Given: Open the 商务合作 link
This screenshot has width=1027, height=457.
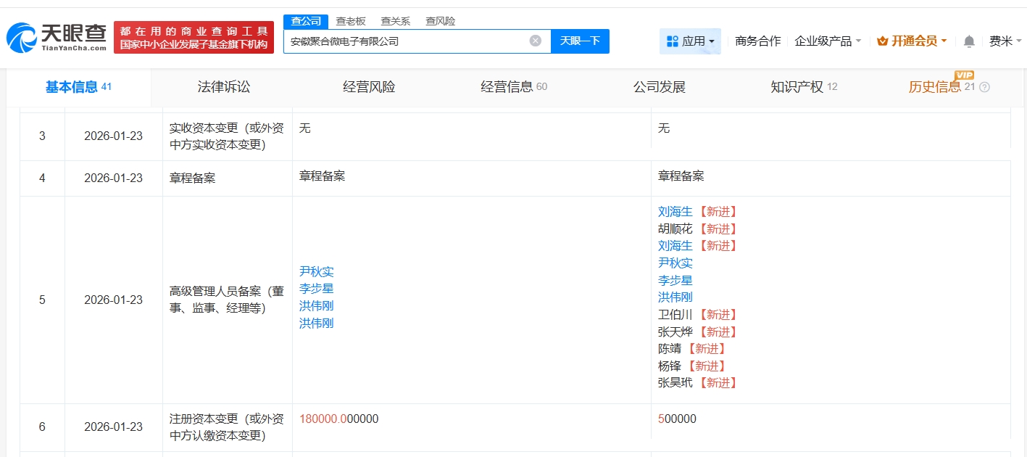Looking at the screenshot, I should point(757,41).
